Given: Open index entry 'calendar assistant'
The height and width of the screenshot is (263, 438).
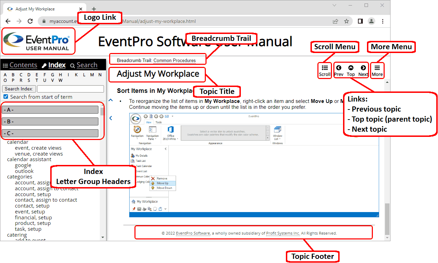Looking at the screenshot, I should coord(29,159).
